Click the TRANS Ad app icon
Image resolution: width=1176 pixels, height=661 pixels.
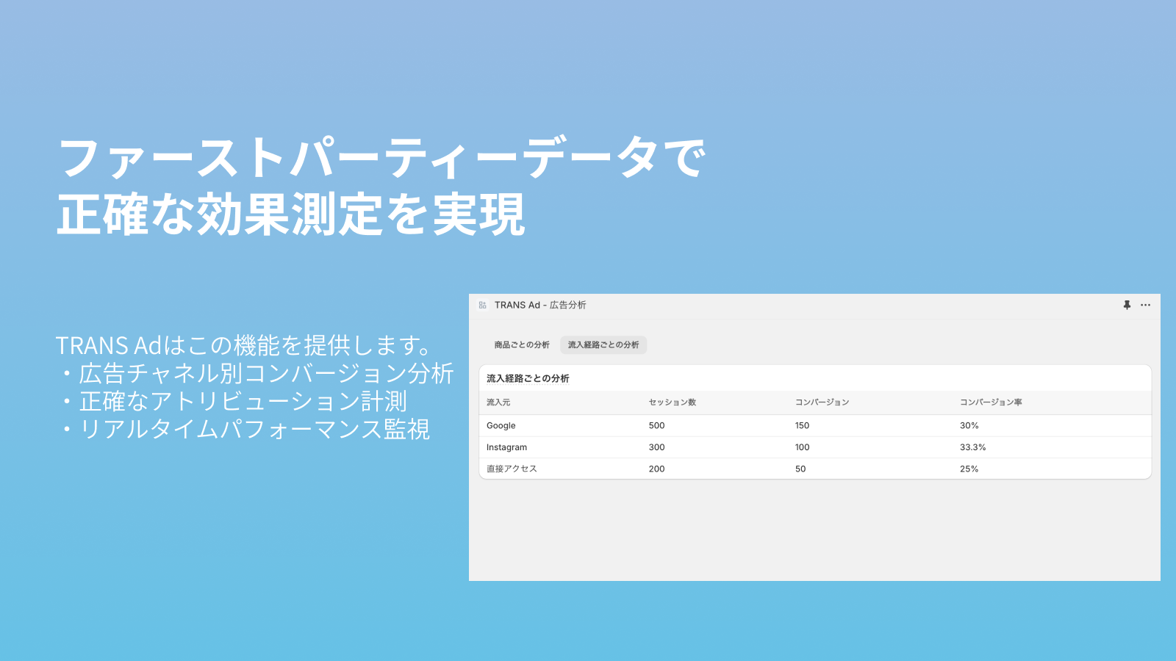pyautogui.click(x=482, y=305)
